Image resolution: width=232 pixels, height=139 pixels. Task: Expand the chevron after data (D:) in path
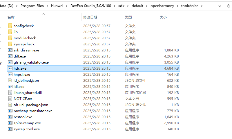click(x=17, y=6)
